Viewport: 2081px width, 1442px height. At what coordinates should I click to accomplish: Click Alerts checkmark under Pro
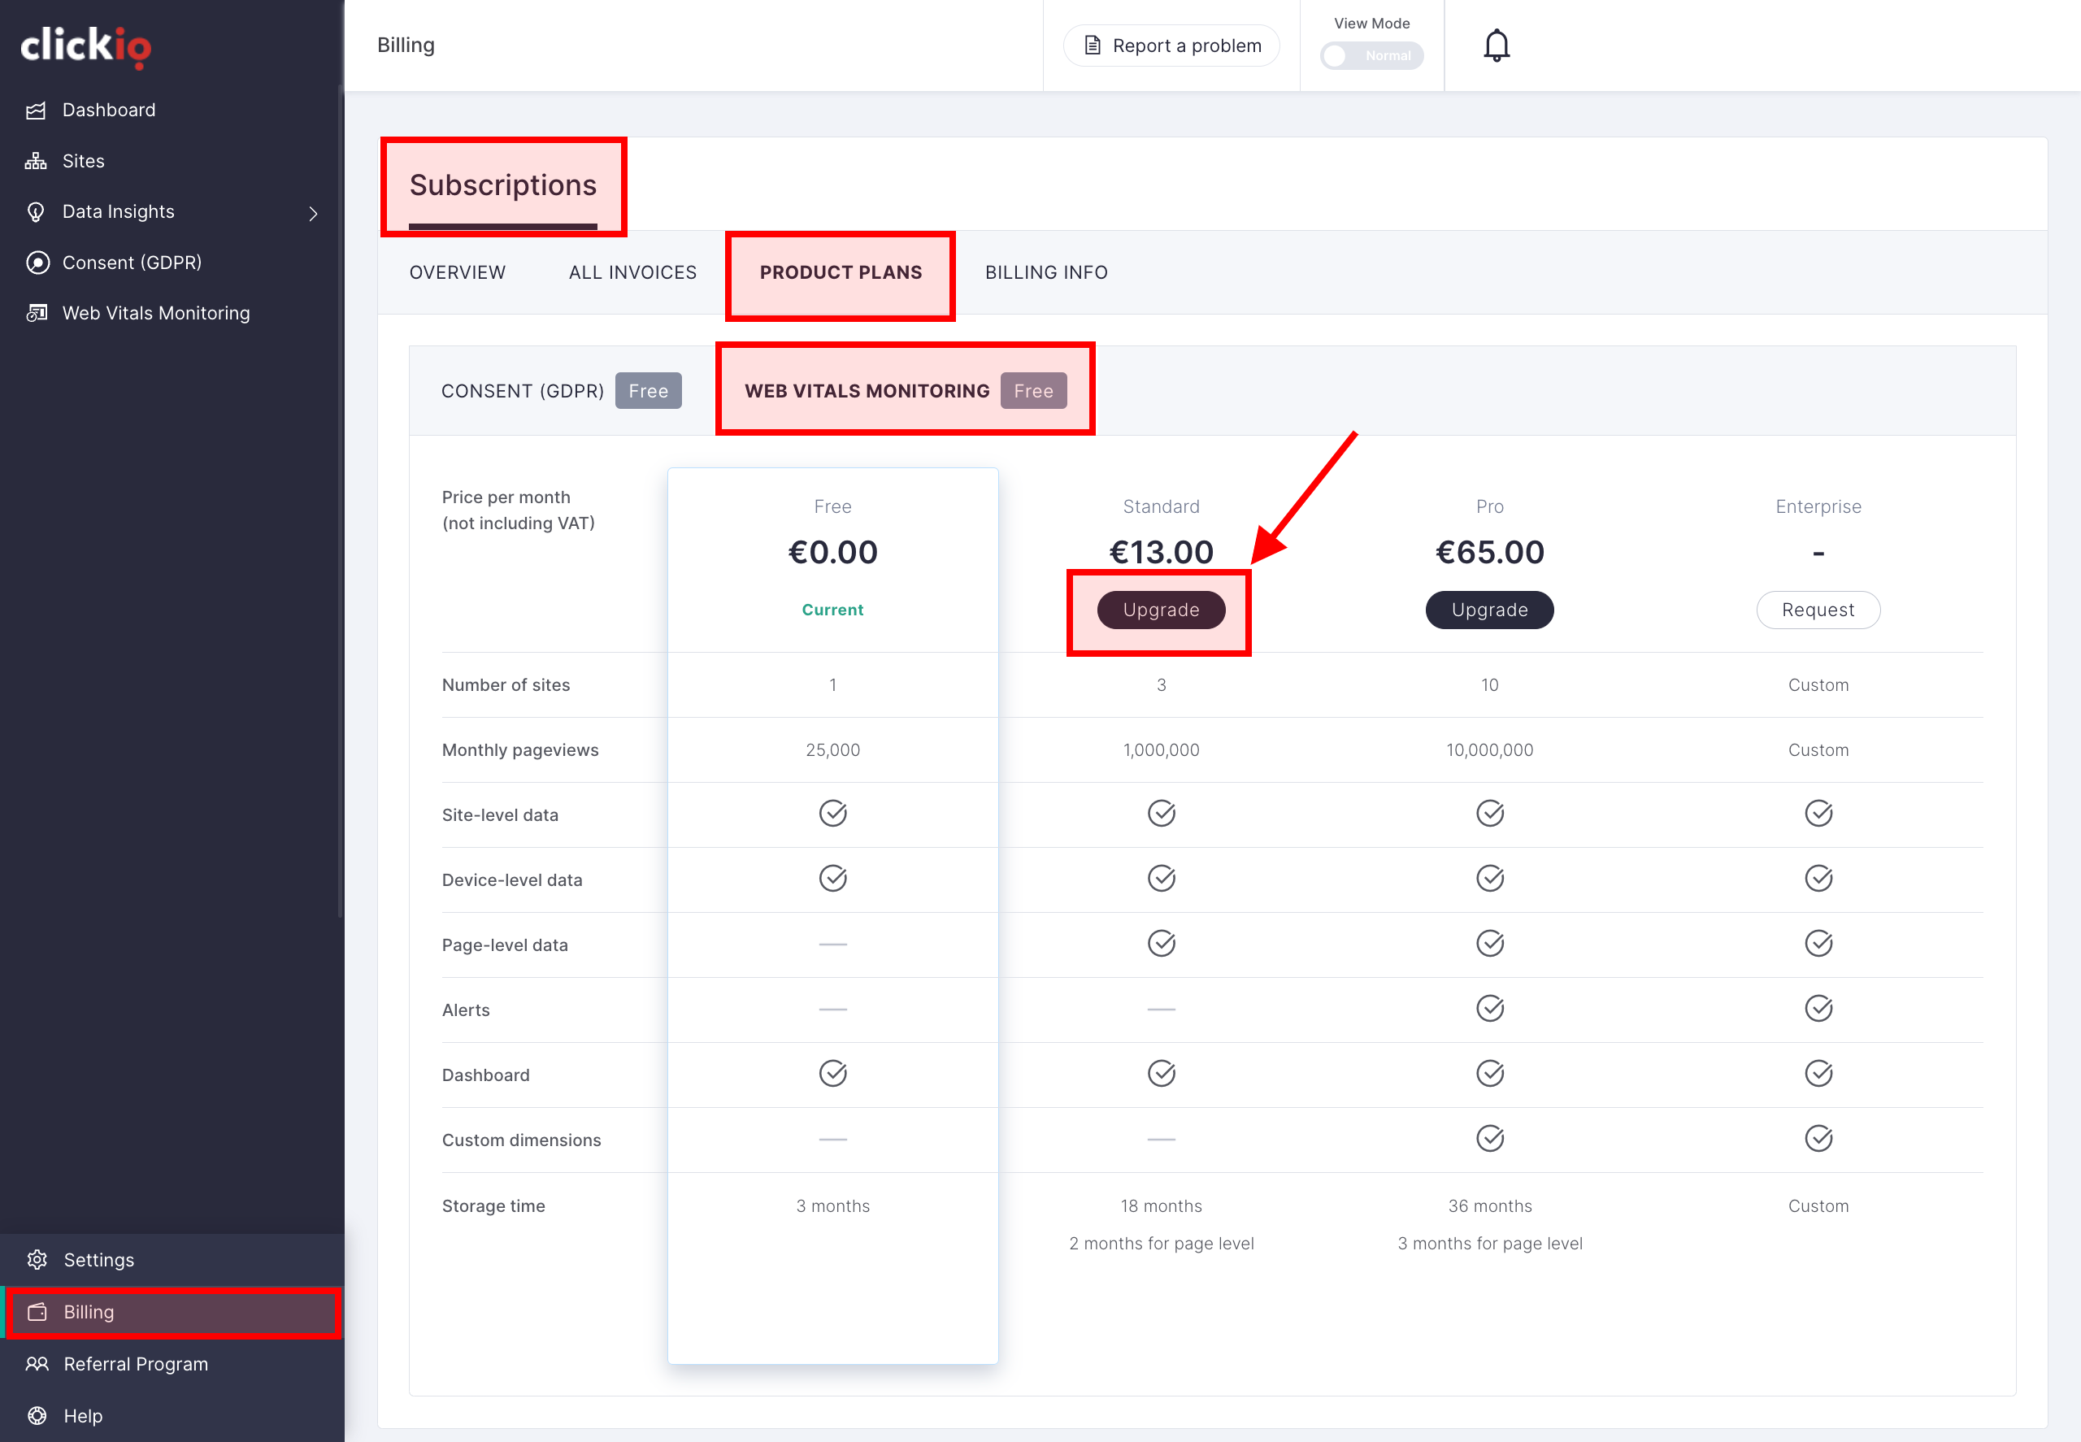coord(1489,1008)
